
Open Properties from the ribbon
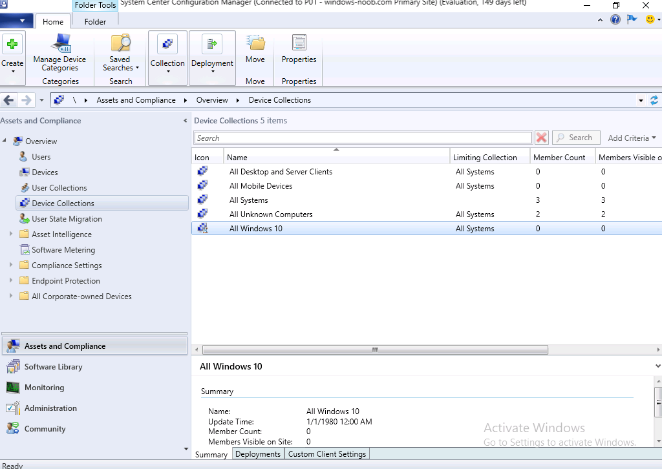tap(299, 48)
